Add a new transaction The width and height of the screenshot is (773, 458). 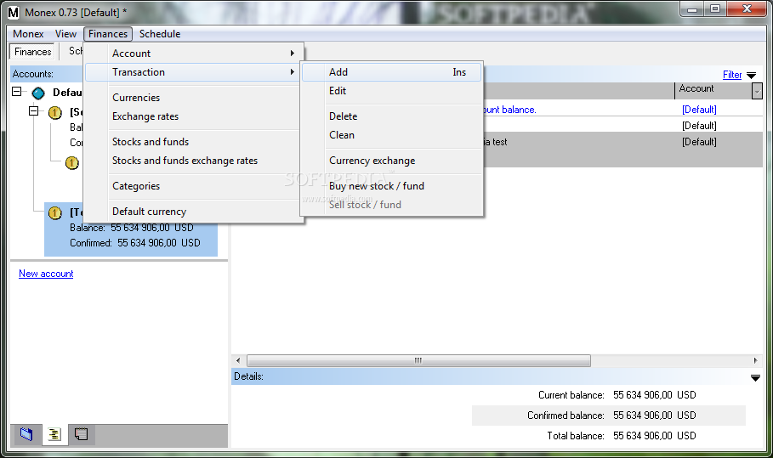[391, 72]
